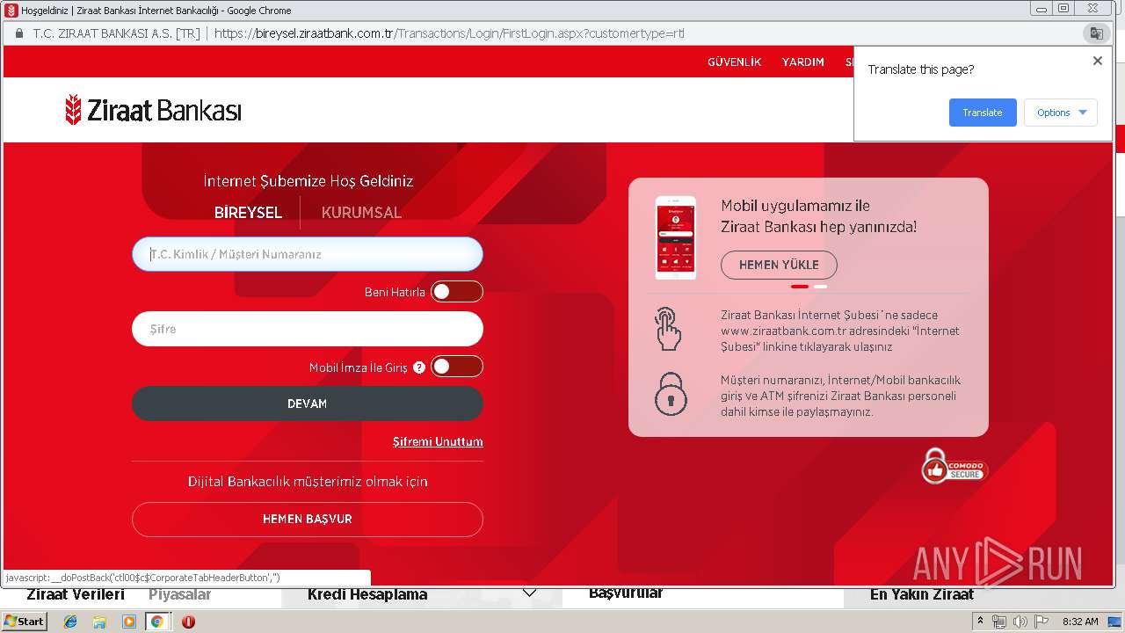This screenshot has height=633, width=1125.
Task: Click the Chrome title bar favicon
Action: pyautogui.click(x=11, y=11)
